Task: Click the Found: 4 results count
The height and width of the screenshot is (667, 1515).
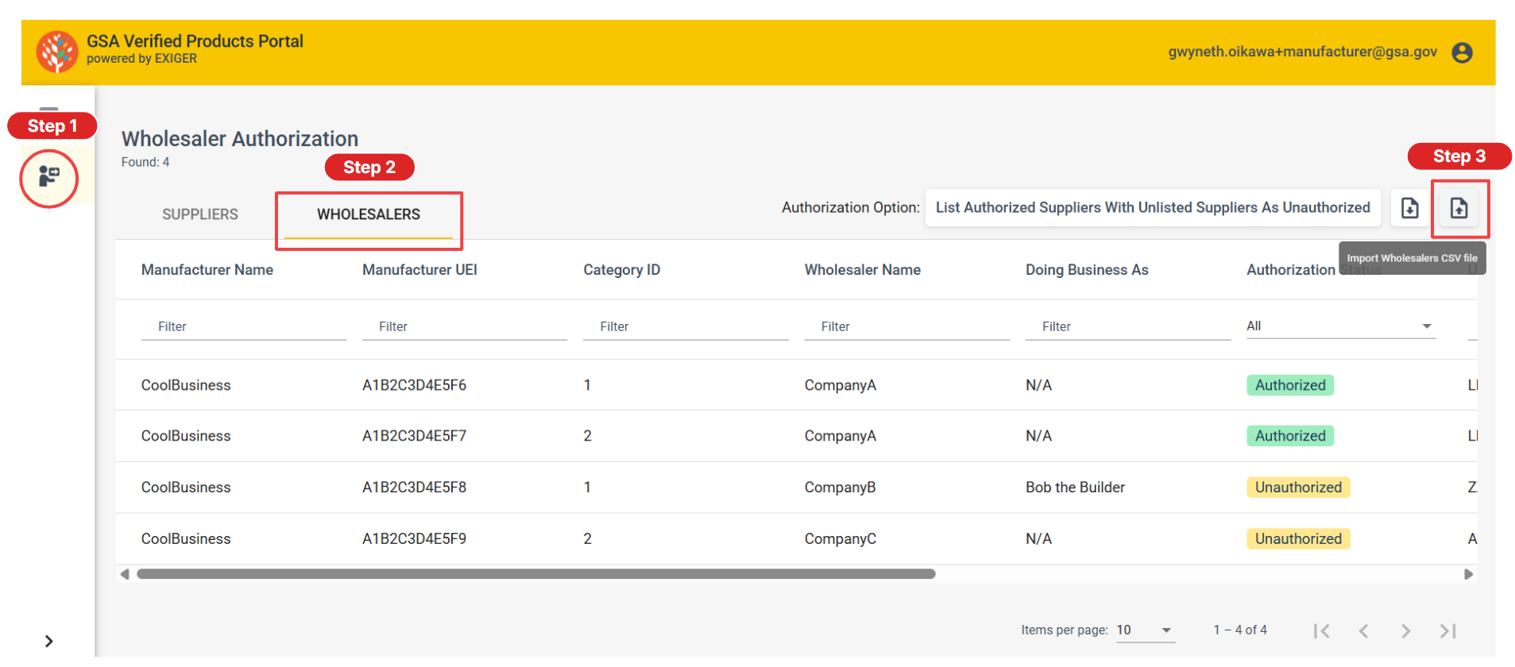Action: pos(145,162)
